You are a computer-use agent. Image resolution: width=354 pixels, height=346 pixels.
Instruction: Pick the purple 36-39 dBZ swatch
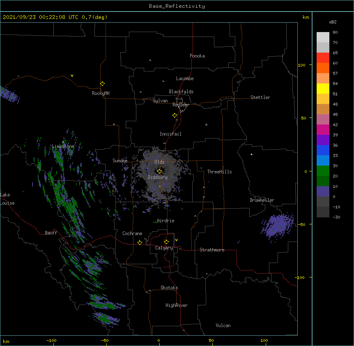[x=323, y=140]
